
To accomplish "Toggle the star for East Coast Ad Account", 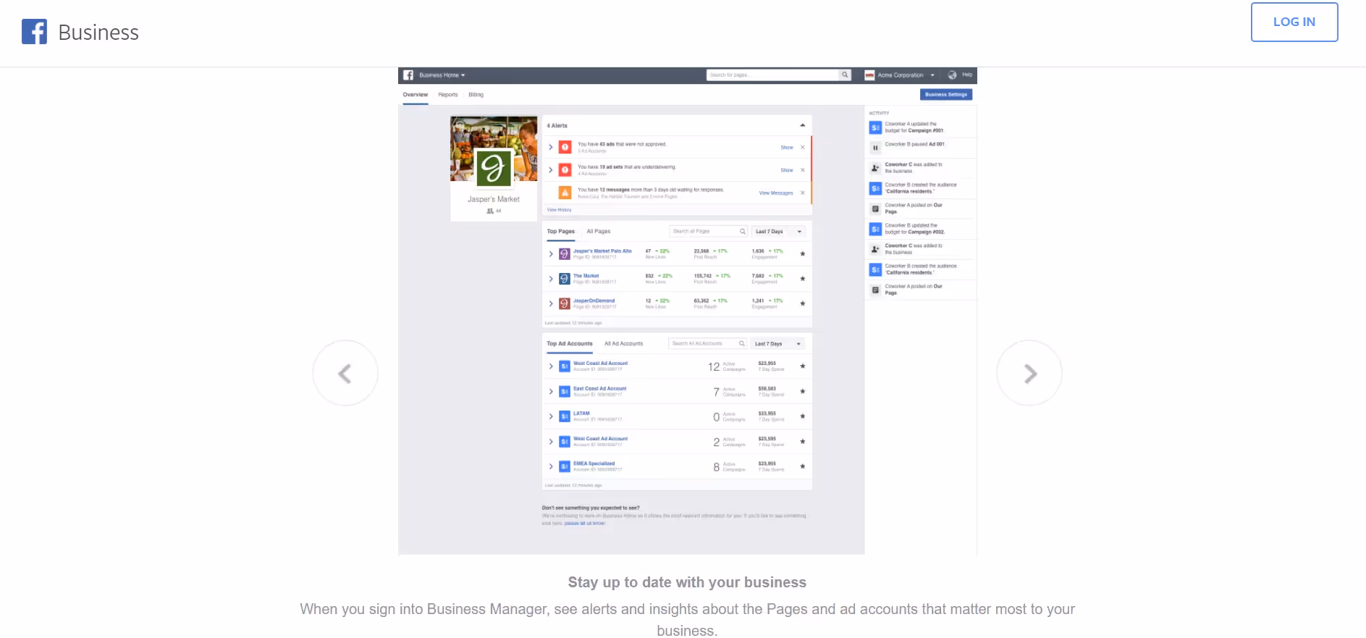I will click(803, 391).
